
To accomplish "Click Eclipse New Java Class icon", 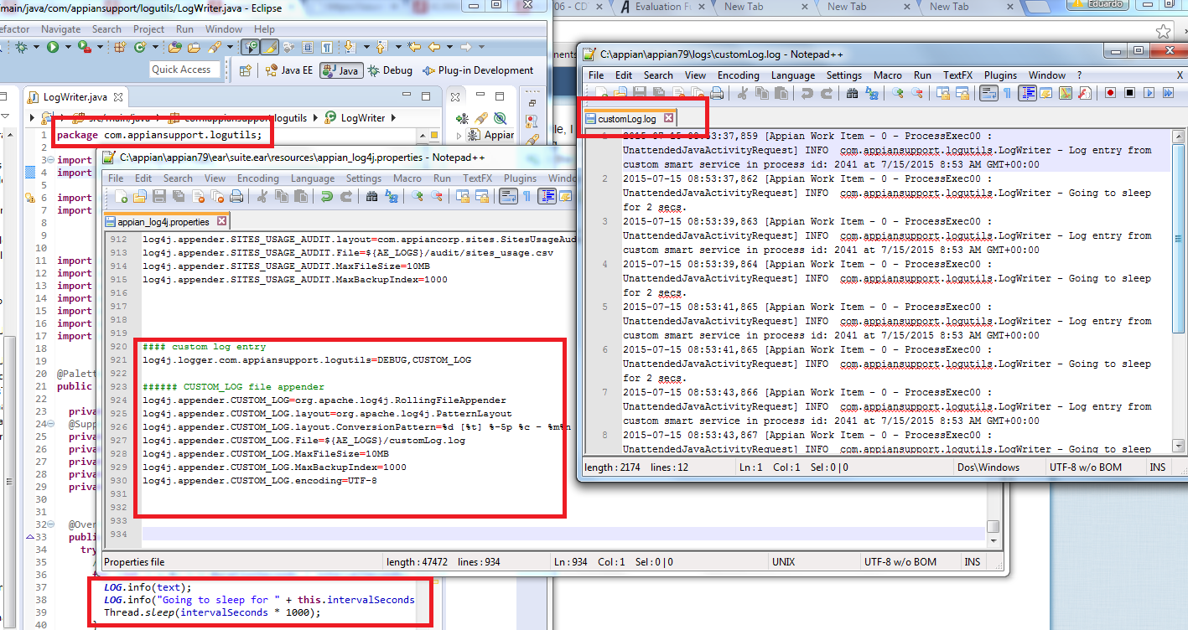I will (140, 47).
